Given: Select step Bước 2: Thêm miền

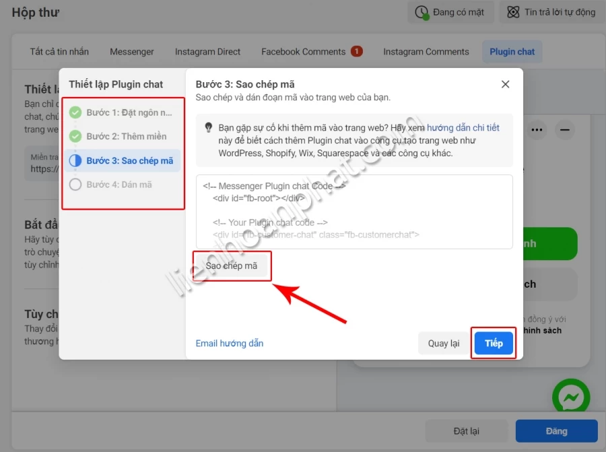Looking at the screenshot, I should (x=123, y=137).
